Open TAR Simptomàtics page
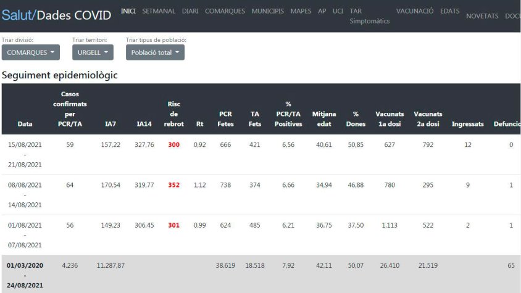This screenshot has height=293, width=521. click(x=369, y=16)
